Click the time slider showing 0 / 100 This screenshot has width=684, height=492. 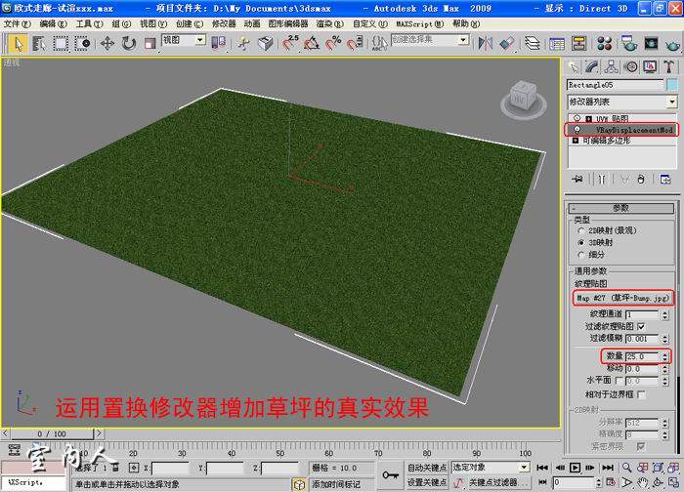[x=52, y=433]
